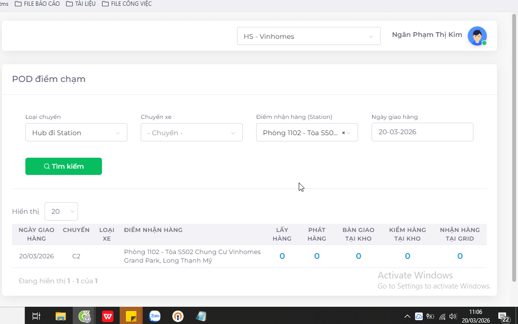The image size is (518, 324).
Task: Click the Tìm kiếm search button
Action: (x=63, y=166)
